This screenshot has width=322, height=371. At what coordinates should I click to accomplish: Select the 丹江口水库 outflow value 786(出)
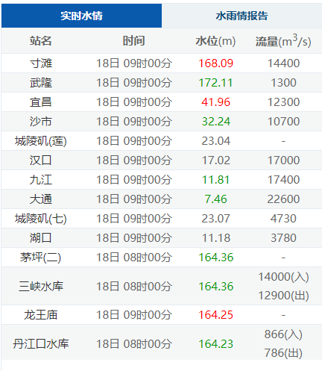[283, 353]
